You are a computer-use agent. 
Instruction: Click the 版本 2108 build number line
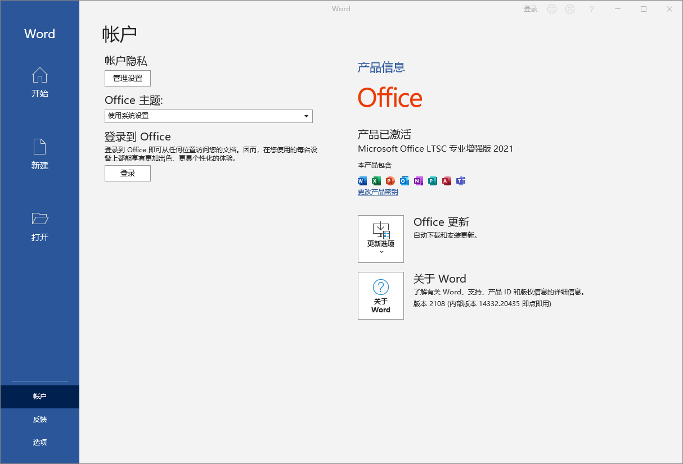point(482,304)
